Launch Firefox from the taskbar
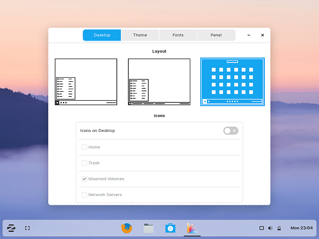This screenshot has height=239, width=319. [126, 228]
